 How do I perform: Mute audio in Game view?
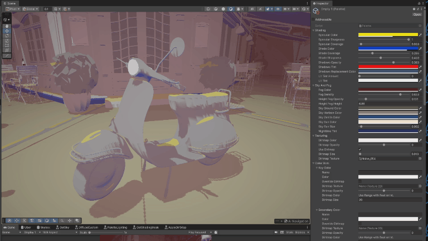pyautogui.click(x=276, y=232)
